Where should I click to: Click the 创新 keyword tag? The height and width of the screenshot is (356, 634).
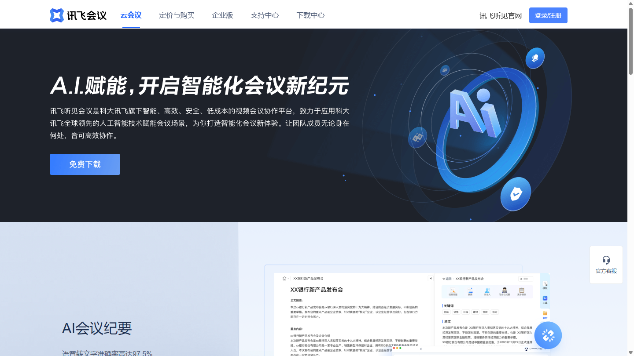click(446, 312)
